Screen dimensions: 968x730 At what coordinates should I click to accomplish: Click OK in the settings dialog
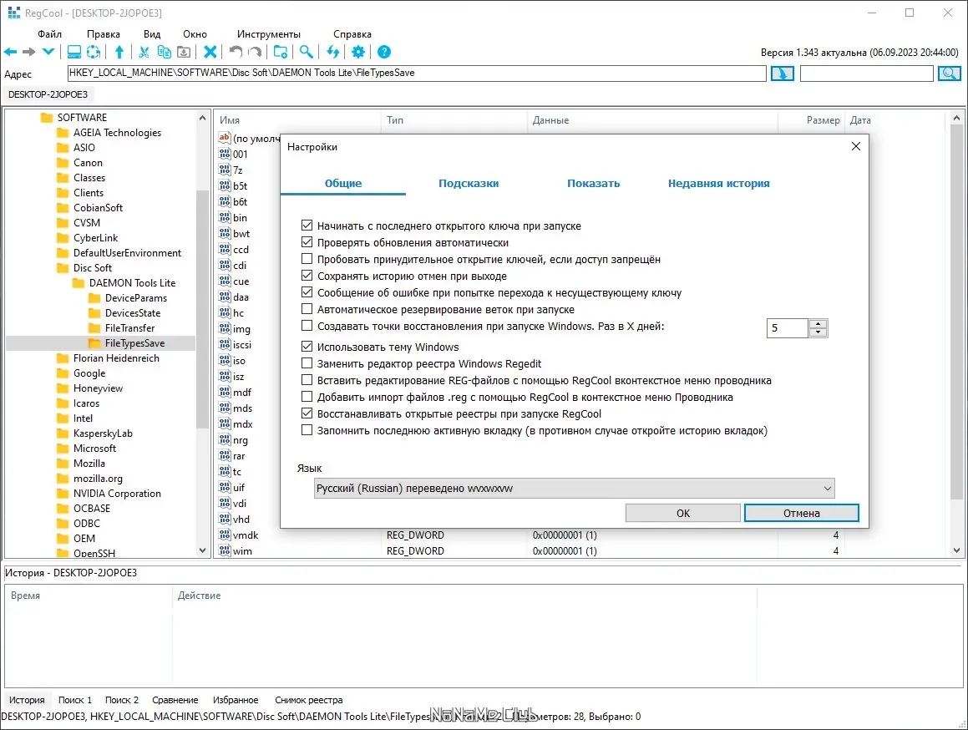point(683,513)
